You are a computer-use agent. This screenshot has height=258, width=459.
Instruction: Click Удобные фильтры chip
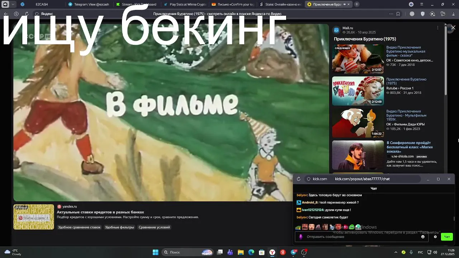pos(119,227)
